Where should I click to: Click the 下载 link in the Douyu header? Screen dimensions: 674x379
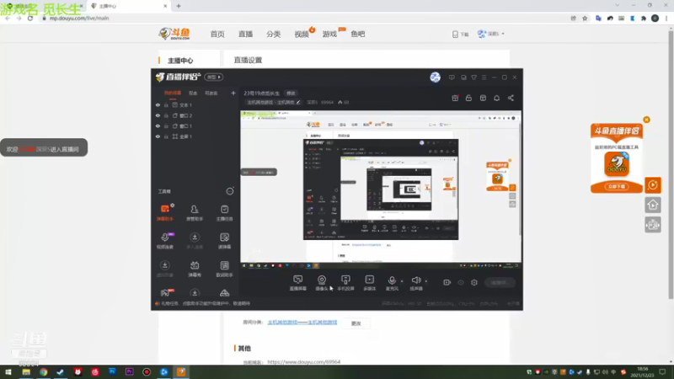[x=460, y=34]
